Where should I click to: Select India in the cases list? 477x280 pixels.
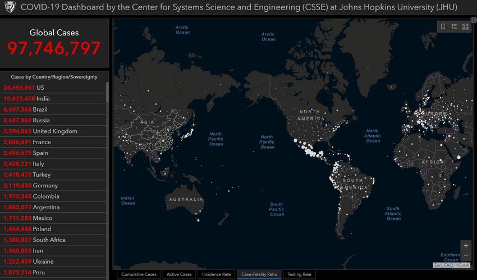(x=53, y=99)
